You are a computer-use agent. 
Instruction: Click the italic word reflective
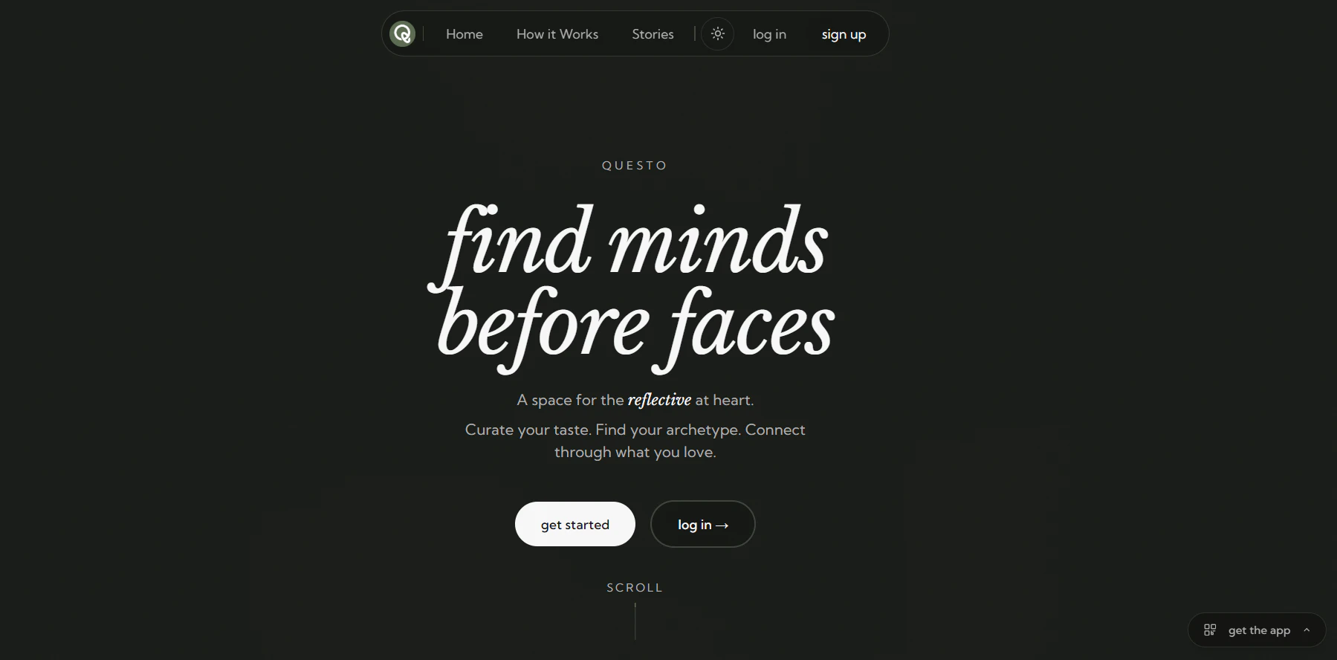tap(659, 400)
